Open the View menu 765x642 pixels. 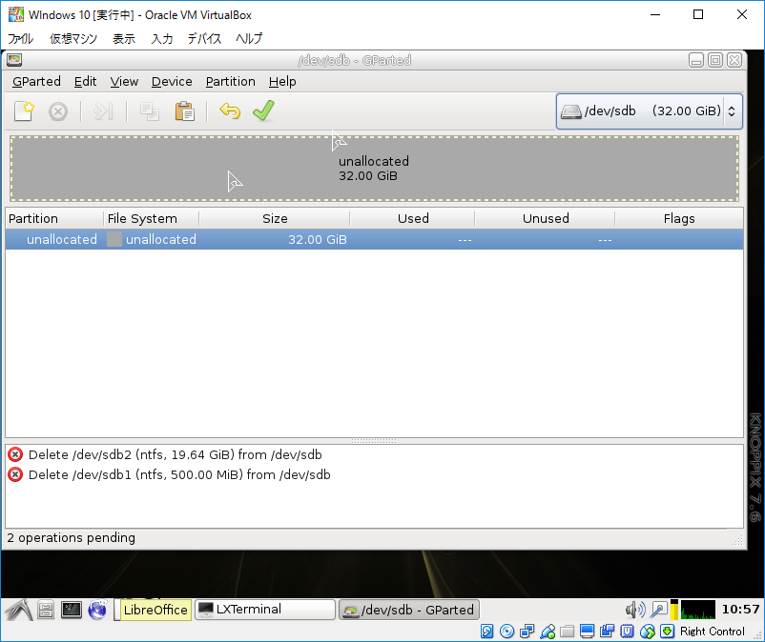pos(124,81)
